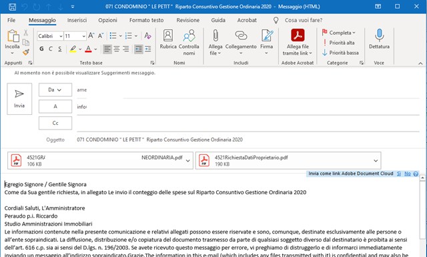Click the bulleted list icon
Screen dimensions: 427x257
[x=113, y=35]
